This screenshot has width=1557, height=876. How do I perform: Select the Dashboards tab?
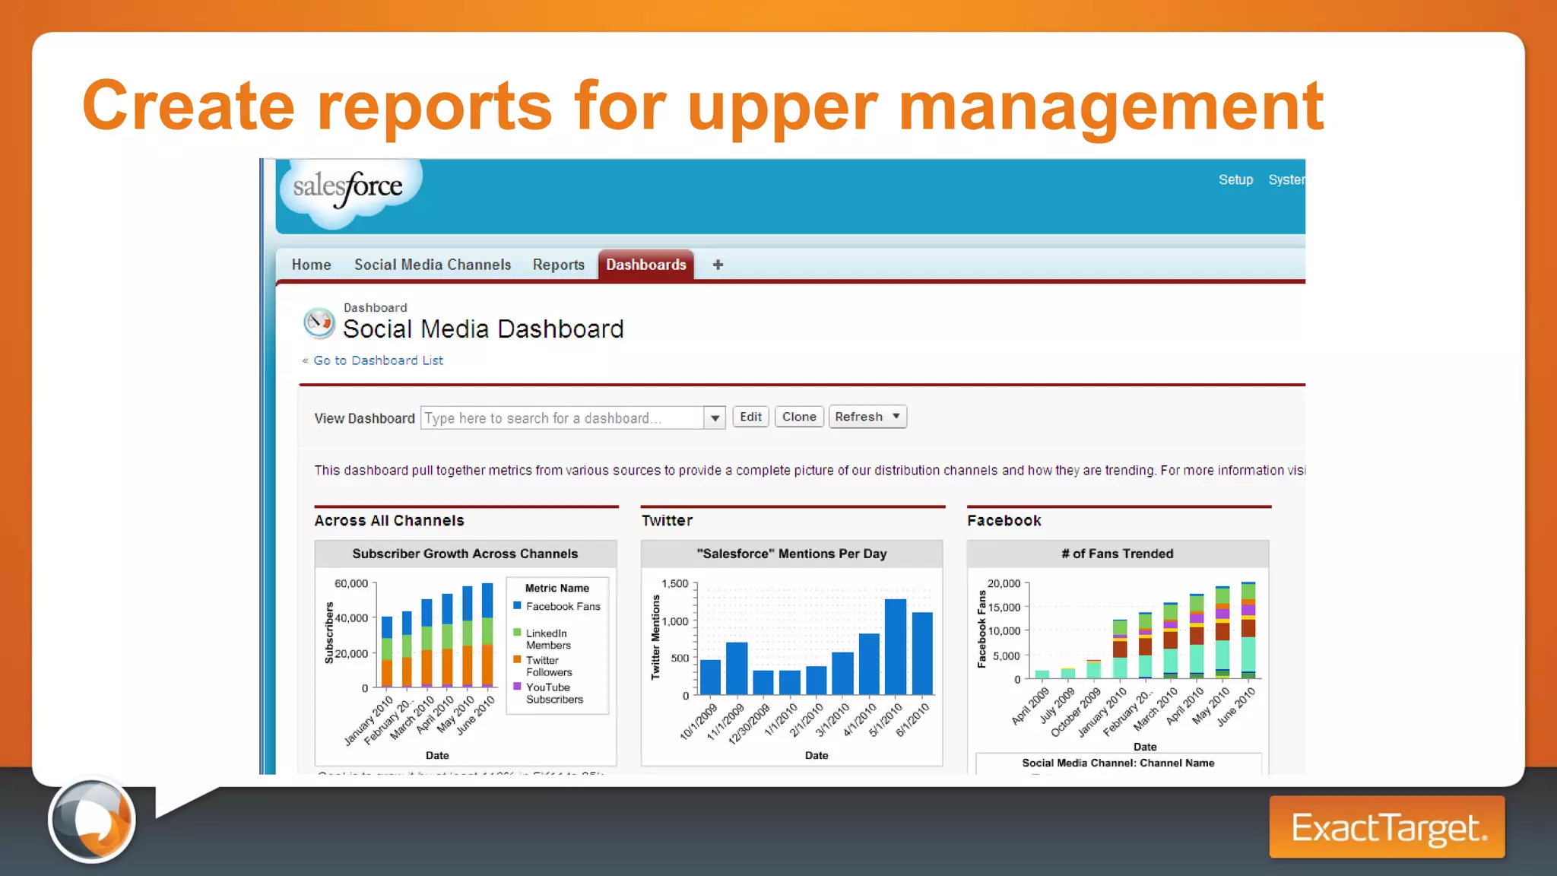pyautogui.click(x=646, y=265)
